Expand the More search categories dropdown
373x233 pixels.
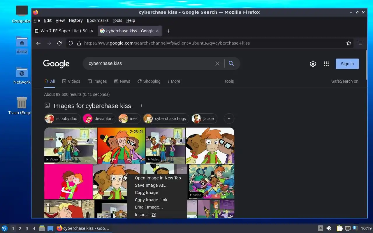174,81
